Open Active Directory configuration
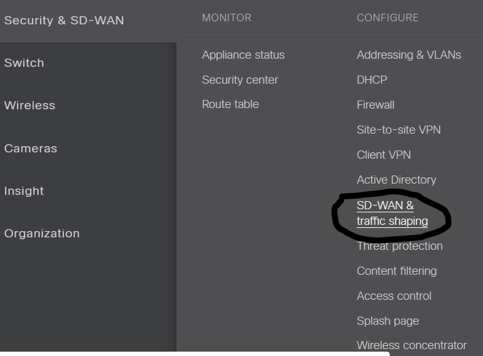Image resolution: width=483 pixels, height=356 pixels. (x=397, y=179)
